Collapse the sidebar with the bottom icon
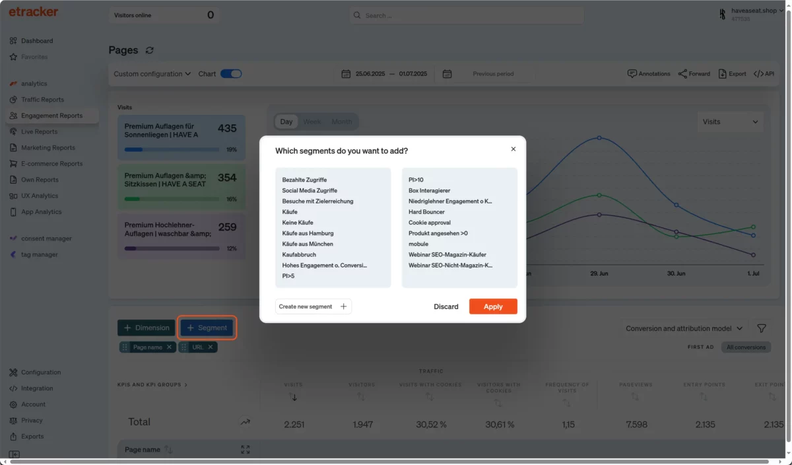 [15, 454]
